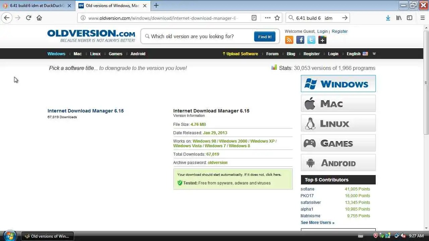Open OldVersion Twitter icon
This screenshot has height=241, width=429.
coord(311,40)
